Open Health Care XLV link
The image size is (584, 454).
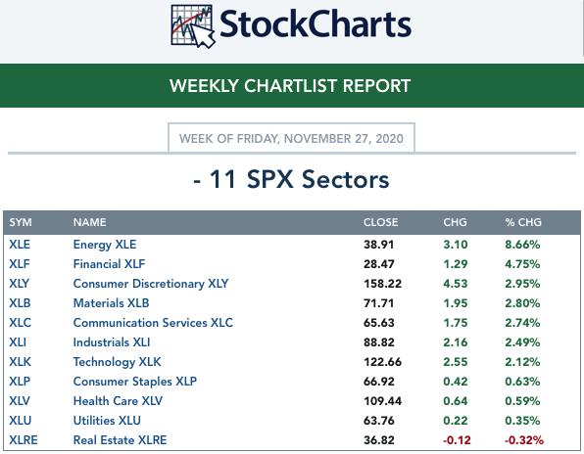tap(118, 401)
